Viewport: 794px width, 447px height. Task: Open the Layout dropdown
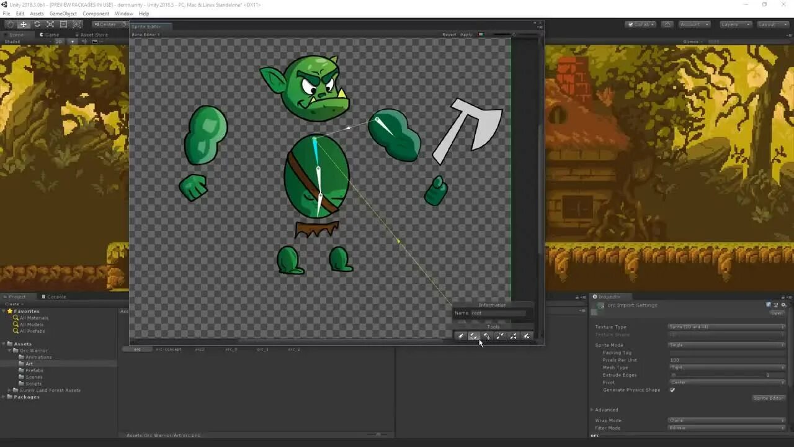(x=772, y=24)
